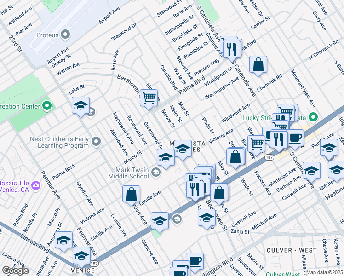Click the Google logo link
The height and width of the screenshot is (276, 344).
point(15,271)
